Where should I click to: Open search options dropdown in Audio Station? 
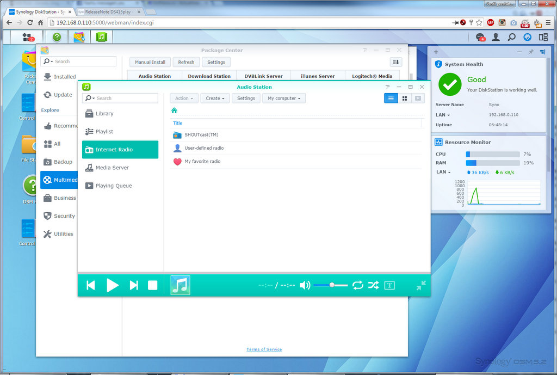pos(90,98)
